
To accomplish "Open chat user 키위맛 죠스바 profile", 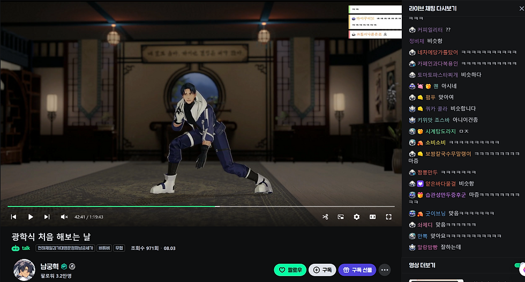I will point(433,120).
